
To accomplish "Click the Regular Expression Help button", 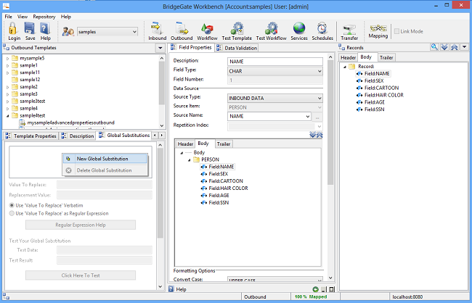I will pos(81,225).
